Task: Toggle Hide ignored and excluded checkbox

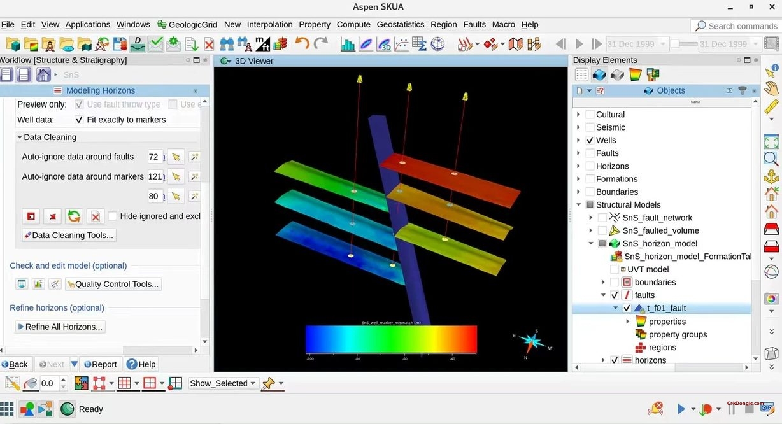Action: [x=113, y=216]
